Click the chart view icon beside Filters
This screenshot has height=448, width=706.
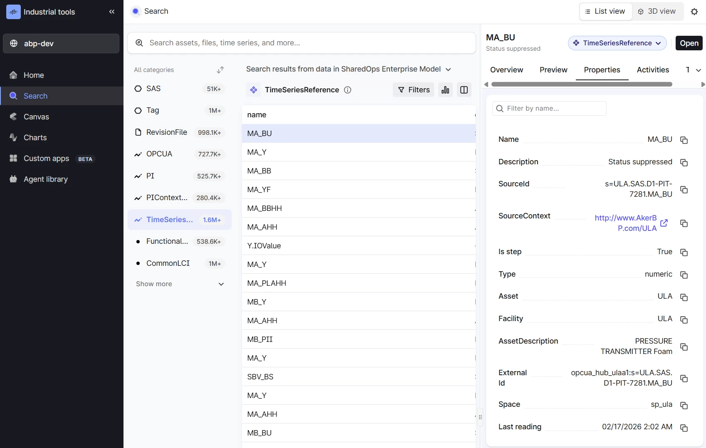pyautogui.click(x=445, y=90)
